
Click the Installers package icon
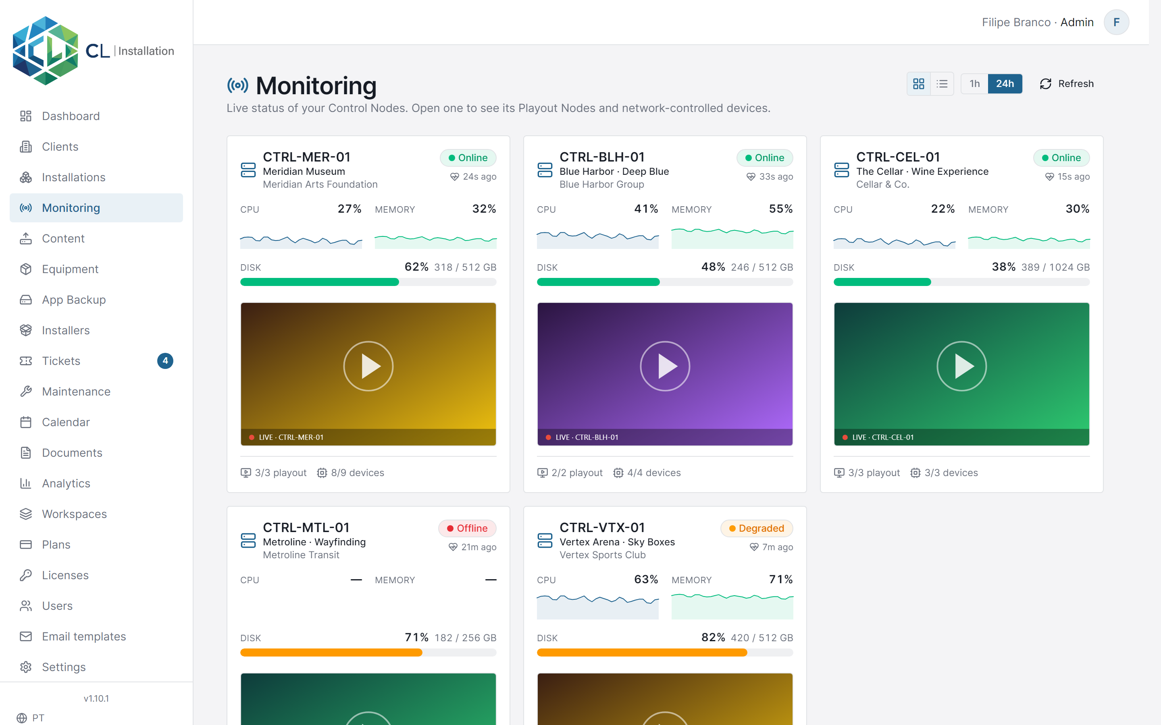pos(26,330)
